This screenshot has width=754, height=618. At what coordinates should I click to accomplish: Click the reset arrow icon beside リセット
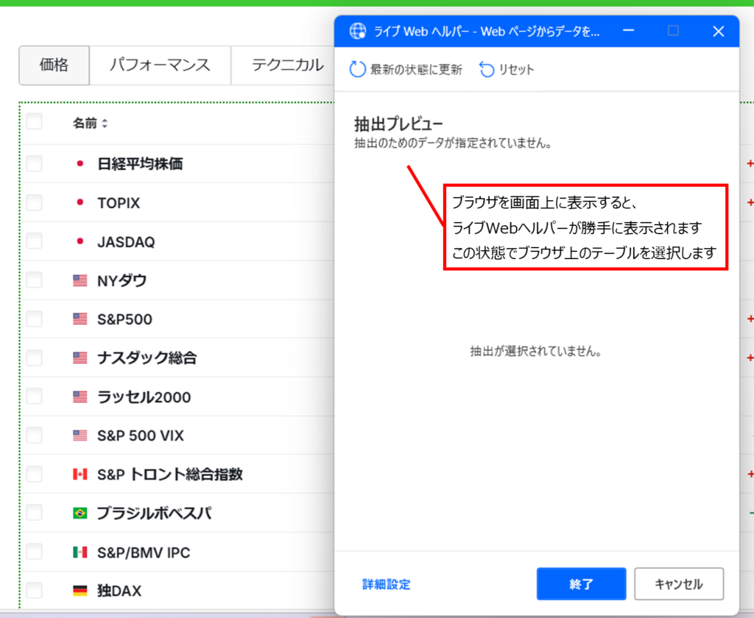click(487, 69)
